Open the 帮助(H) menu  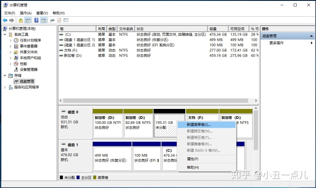(58, 13)
